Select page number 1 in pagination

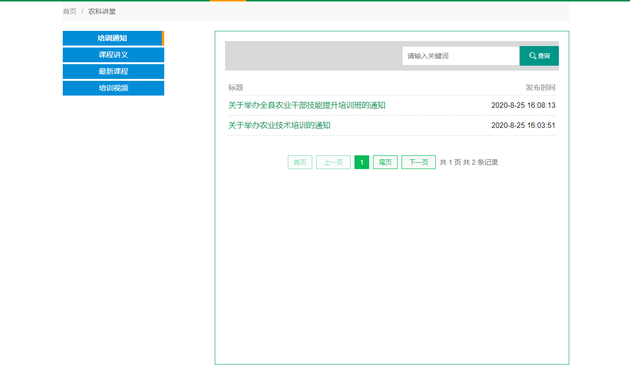click(x=361, y=162)
